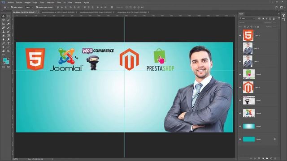Hide Capa 4 layer visibility

coord(240,62)
